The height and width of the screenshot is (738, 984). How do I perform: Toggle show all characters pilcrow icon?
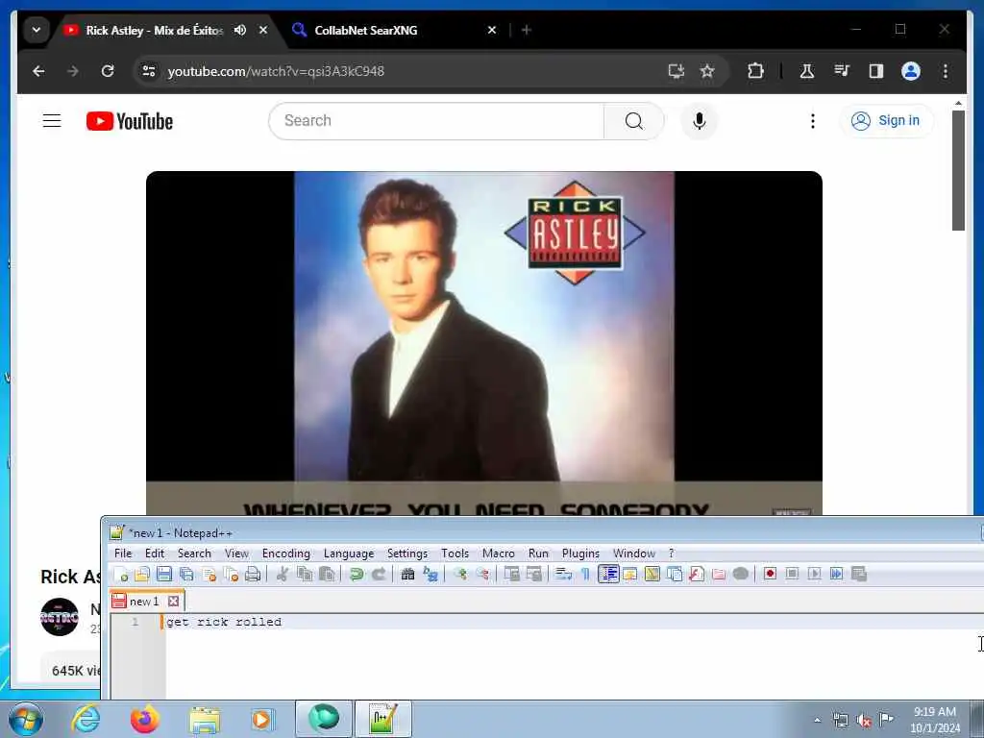coord(585,574)
